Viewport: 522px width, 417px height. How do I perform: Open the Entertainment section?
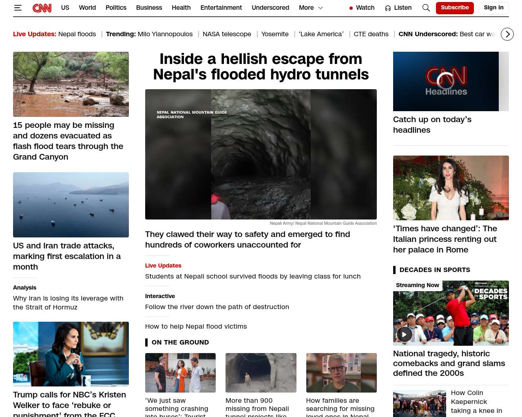[x=221, y=8]
